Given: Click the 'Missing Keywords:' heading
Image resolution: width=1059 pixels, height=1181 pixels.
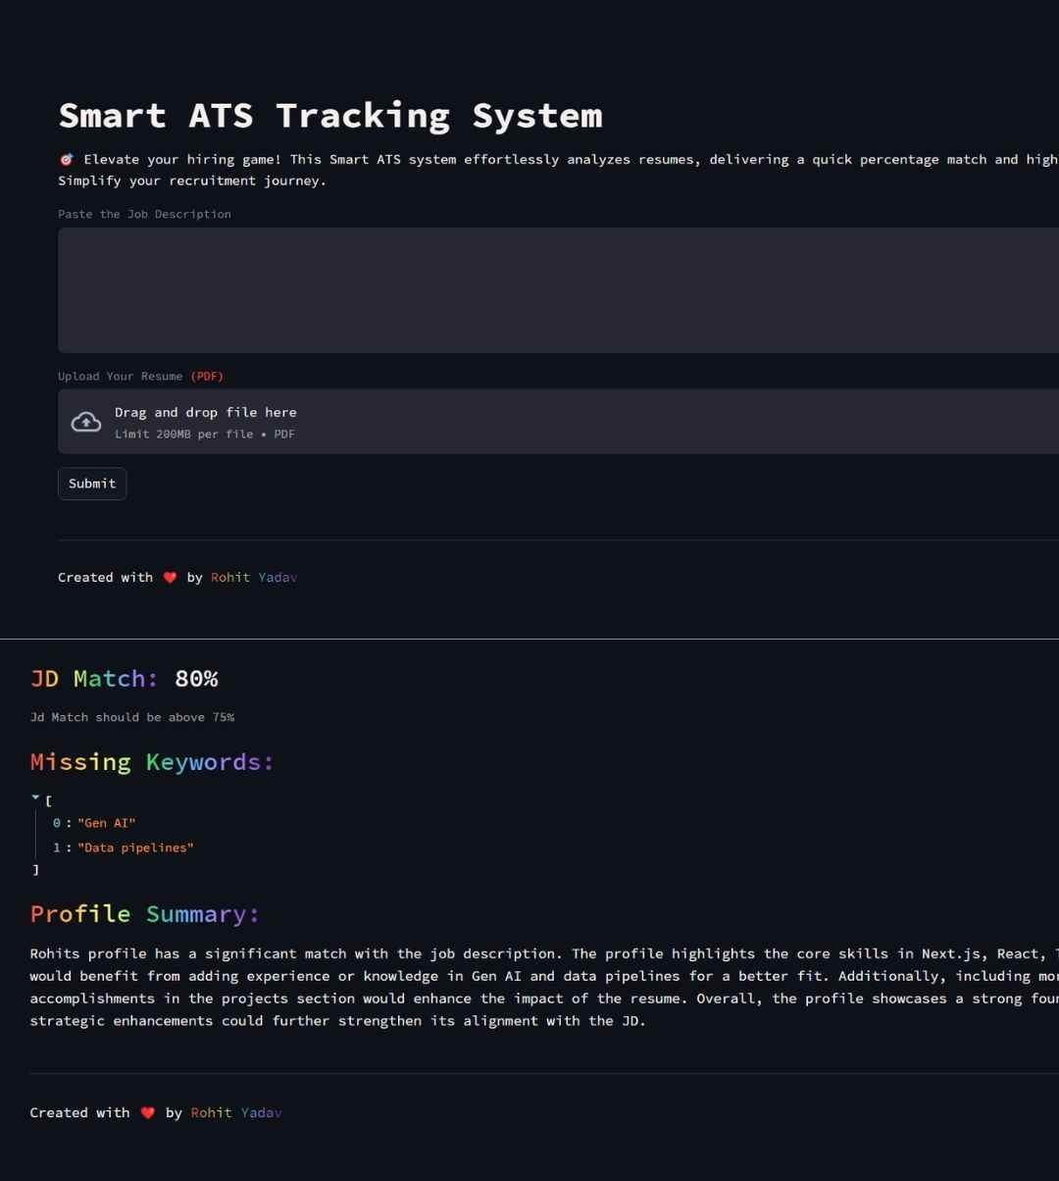Looking at the screenshot, I should click(x=152, y=762).
